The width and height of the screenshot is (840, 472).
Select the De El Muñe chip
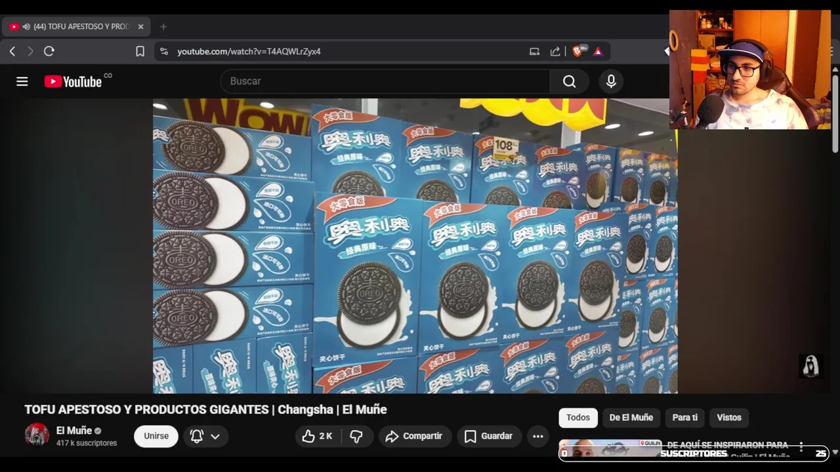point(631,418)
